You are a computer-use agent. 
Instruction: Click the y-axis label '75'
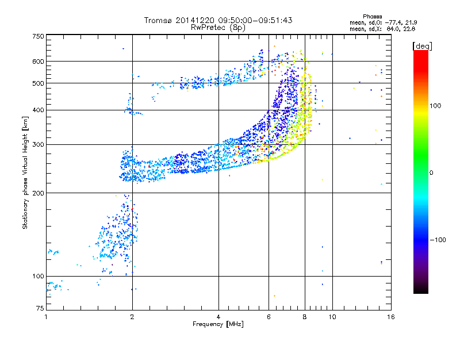[40, 308]
